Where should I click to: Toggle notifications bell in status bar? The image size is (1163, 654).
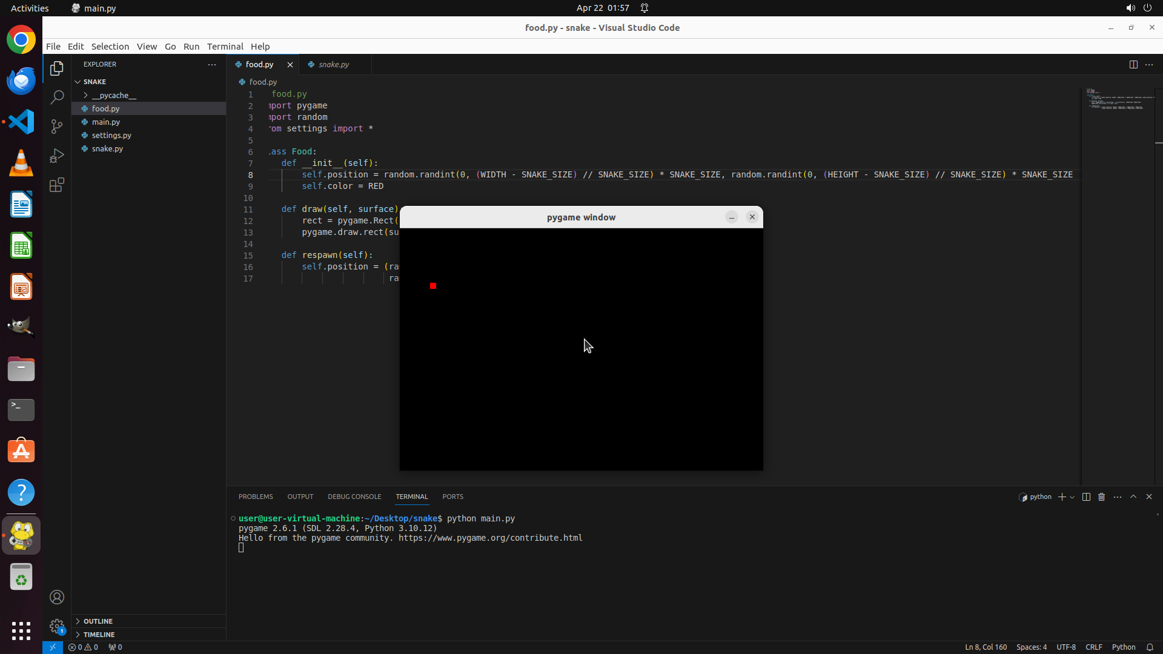click(1150, 647)
